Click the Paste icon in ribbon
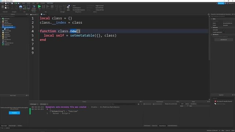This screenshot has width=235, height=132. click(x=3, y=7)
